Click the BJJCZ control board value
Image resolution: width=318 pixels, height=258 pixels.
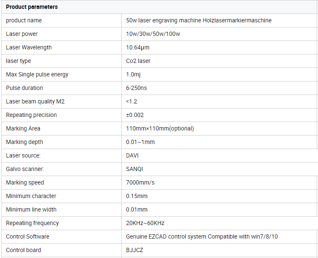click(134, 250)
